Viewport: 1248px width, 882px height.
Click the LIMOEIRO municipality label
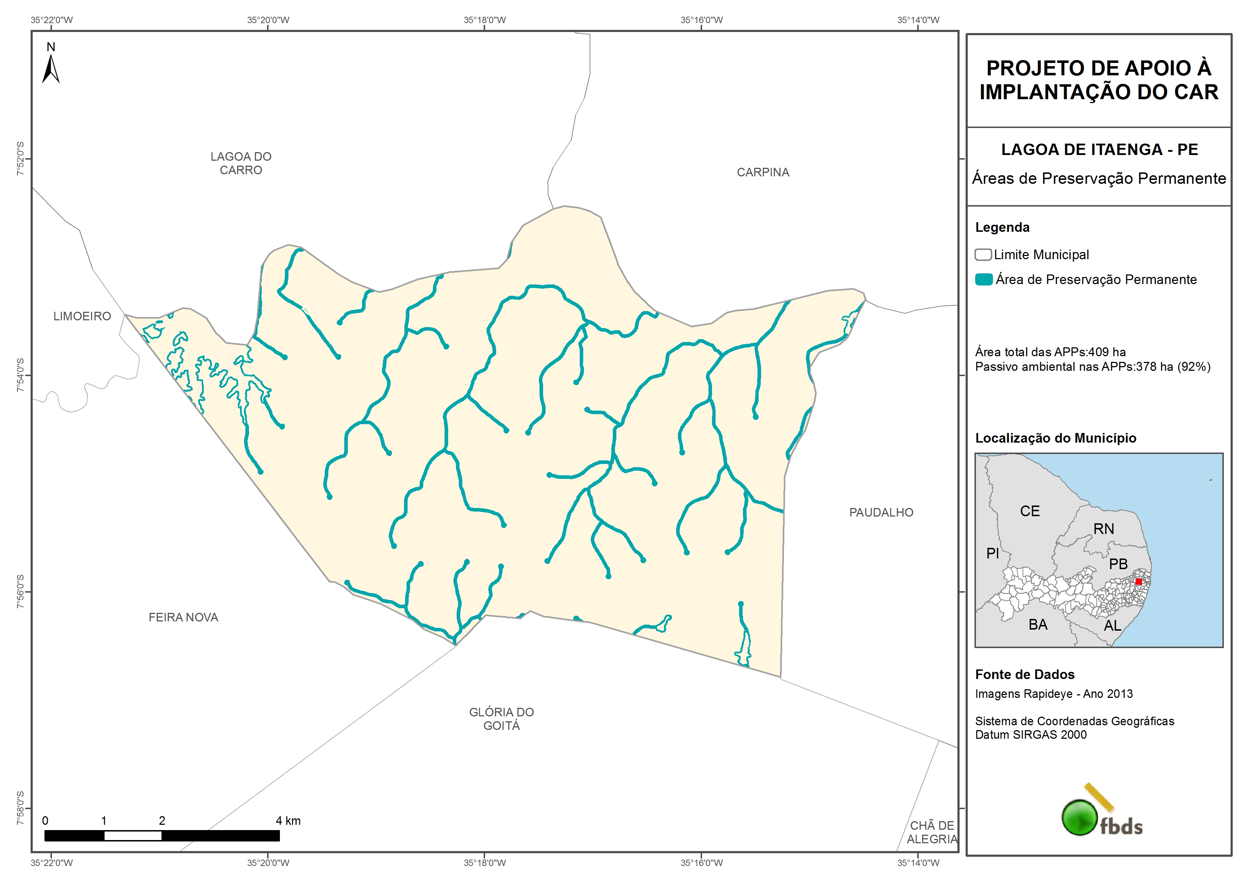[82, 316]
